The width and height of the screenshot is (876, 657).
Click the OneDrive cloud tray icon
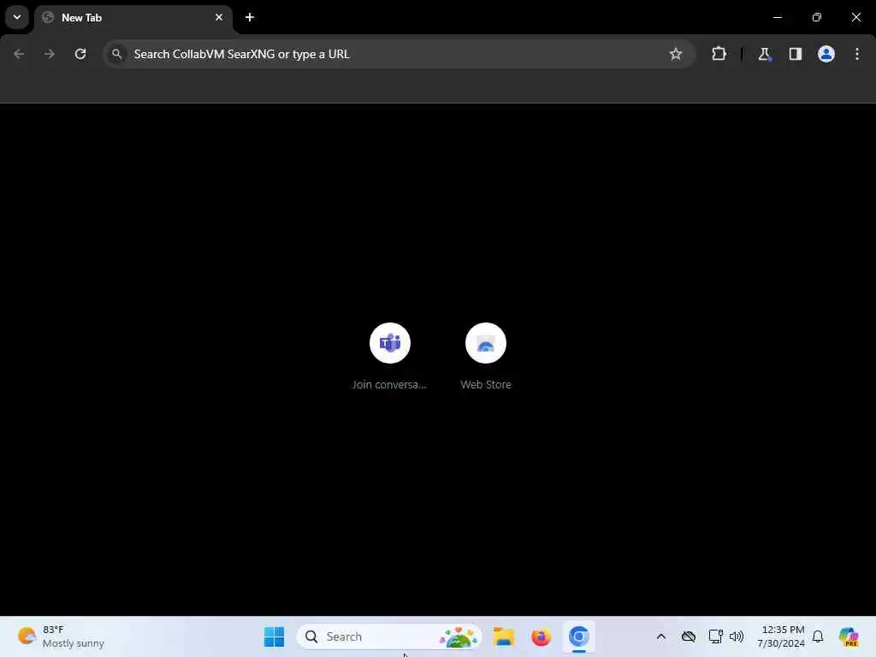689,636
